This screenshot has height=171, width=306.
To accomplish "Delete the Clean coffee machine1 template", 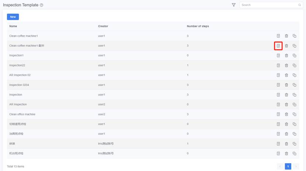I will point(286,36).
